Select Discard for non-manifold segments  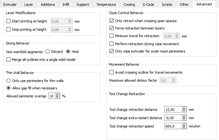[48, 51]
